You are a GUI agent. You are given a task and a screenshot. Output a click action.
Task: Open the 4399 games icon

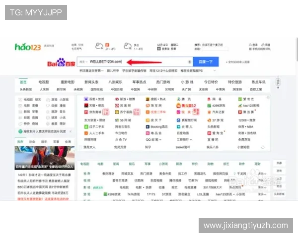[209, 106]
